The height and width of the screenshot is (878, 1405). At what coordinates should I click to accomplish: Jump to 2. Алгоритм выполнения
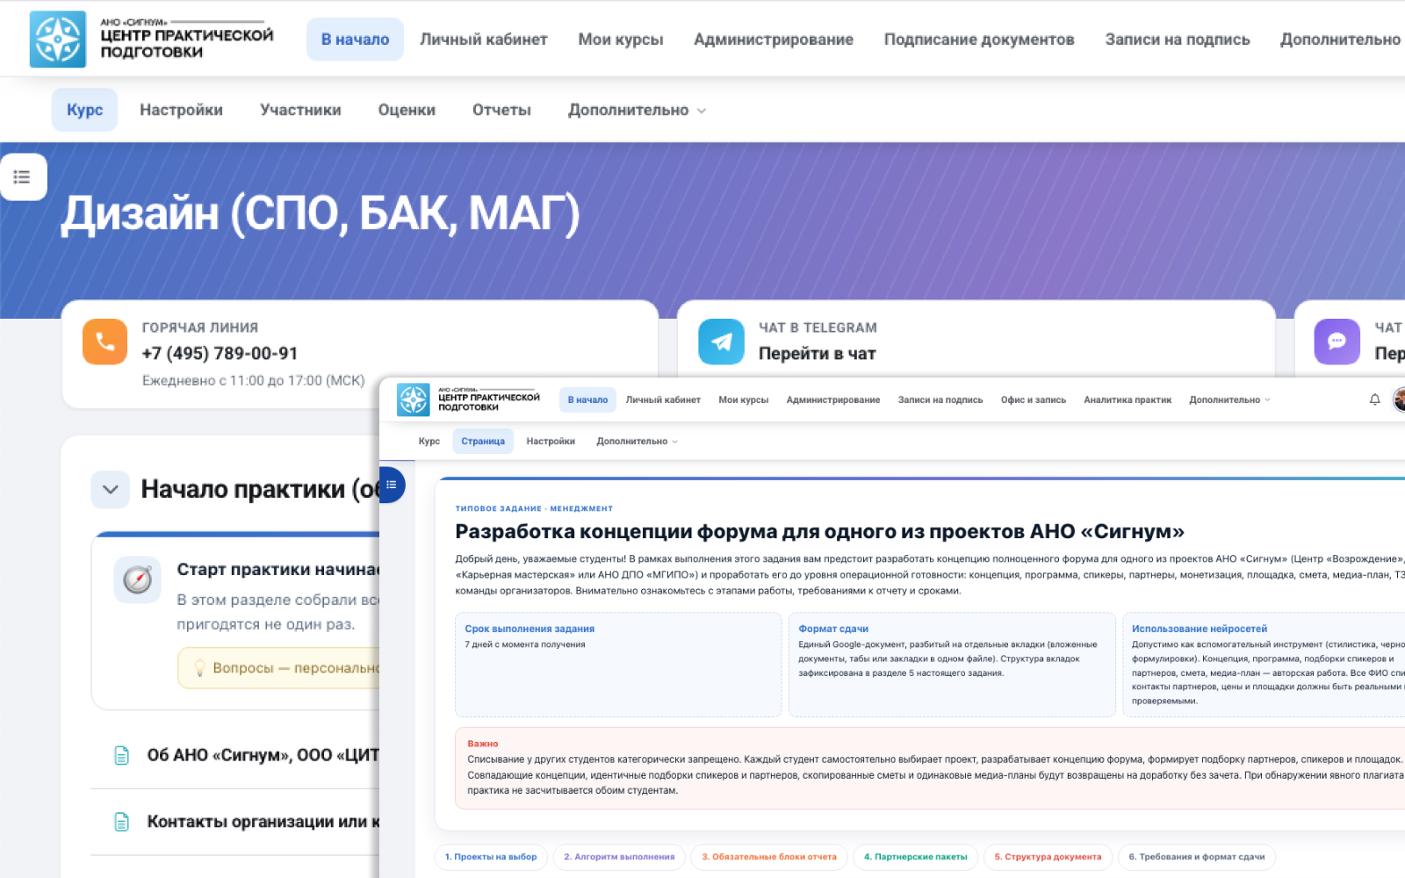point(619,857)
